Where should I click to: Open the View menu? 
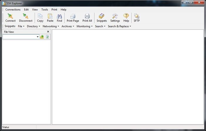point(35,10)
